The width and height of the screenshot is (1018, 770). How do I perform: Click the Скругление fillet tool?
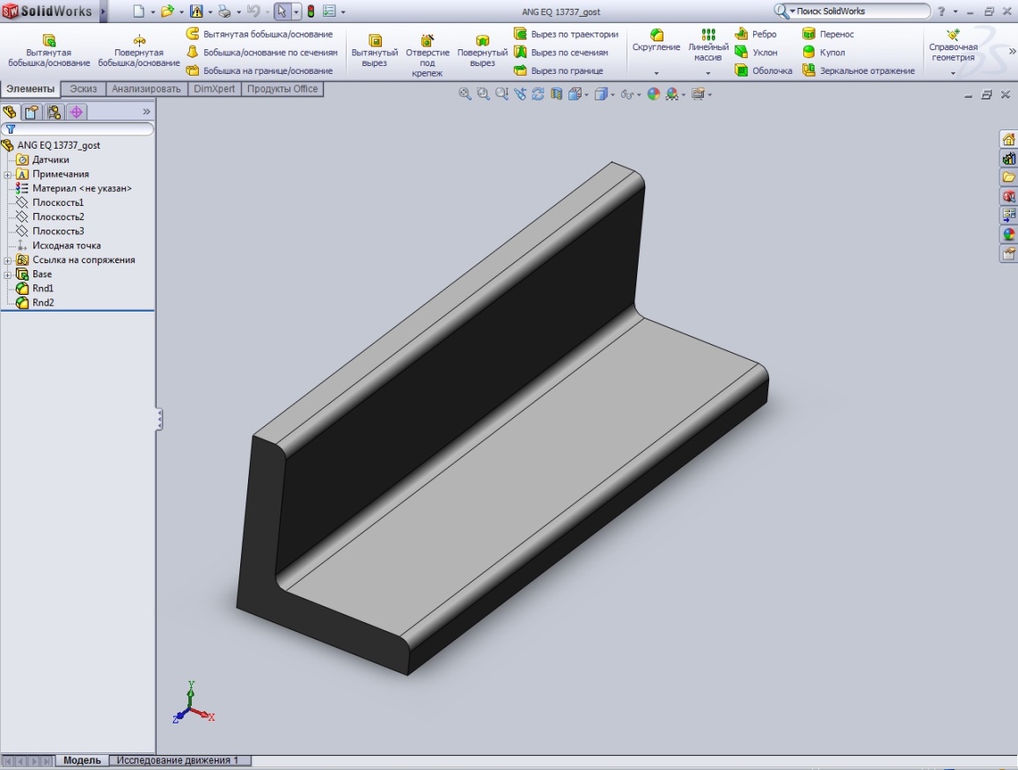656,40
